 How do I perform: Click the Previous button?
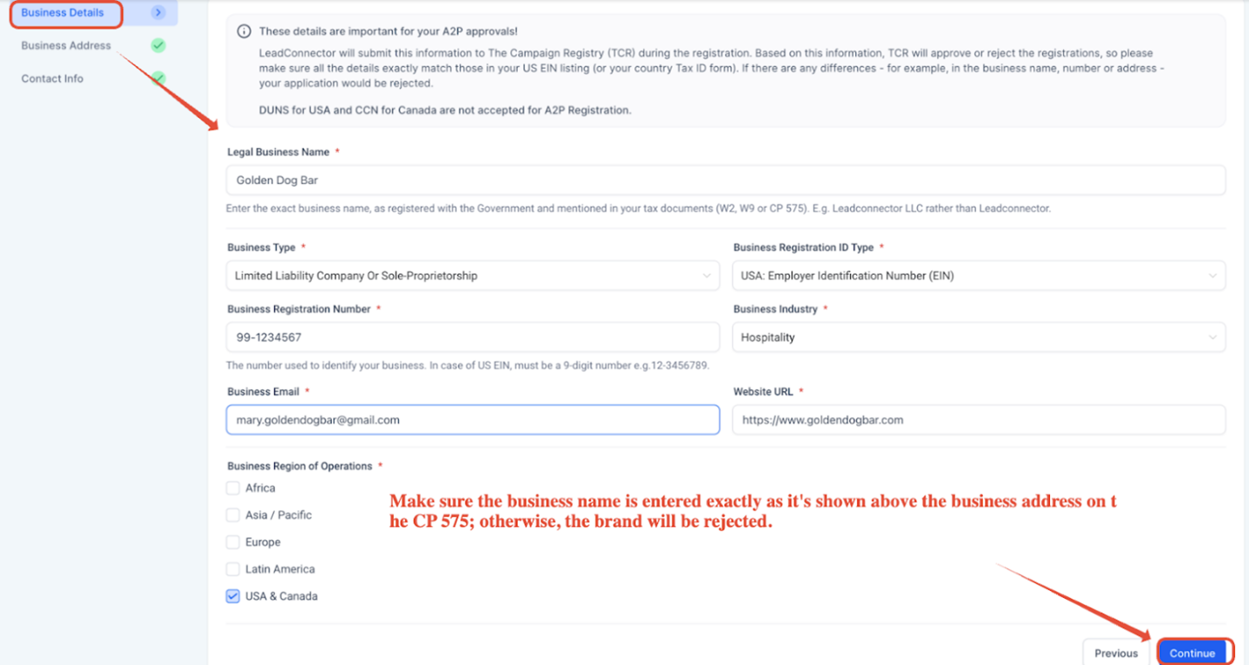1116,653
